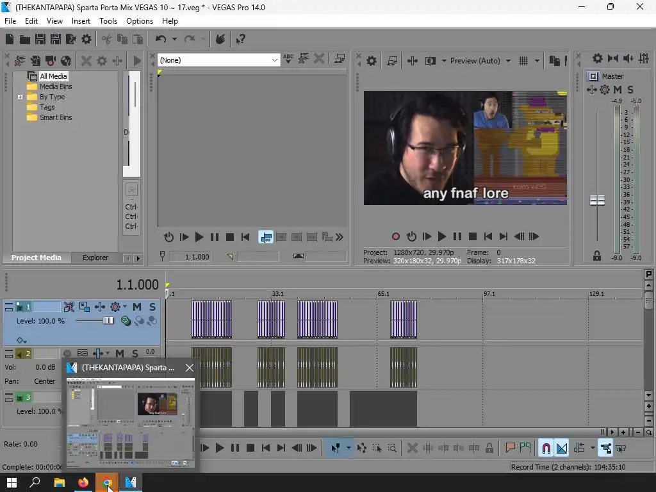The height and width of the screenshot is (492, 656).
Task: Click track 1 Level slider handle
Action: pos(108,320)
